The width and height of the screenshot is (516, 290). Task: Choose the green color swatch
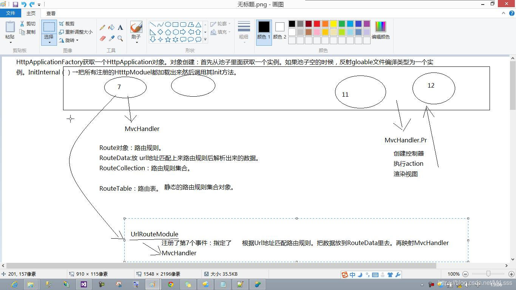(342, 24)
